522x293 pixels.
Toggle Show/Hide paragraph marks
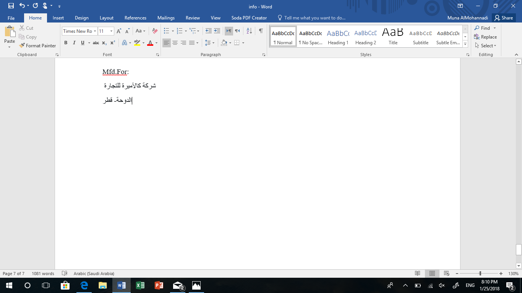tap(261, 31)
